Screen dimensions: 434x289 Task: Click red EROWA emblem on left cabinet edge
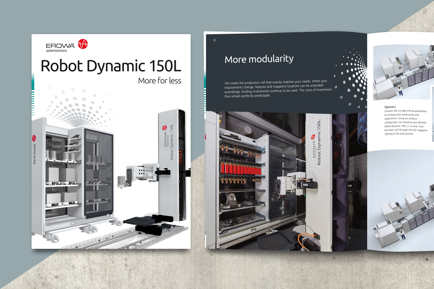[34, 138]
